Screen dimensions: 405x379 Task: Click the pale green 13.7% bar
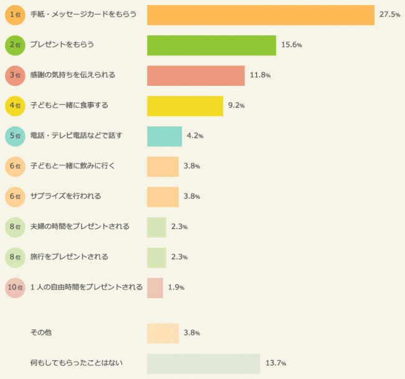[x=203, y=363]
